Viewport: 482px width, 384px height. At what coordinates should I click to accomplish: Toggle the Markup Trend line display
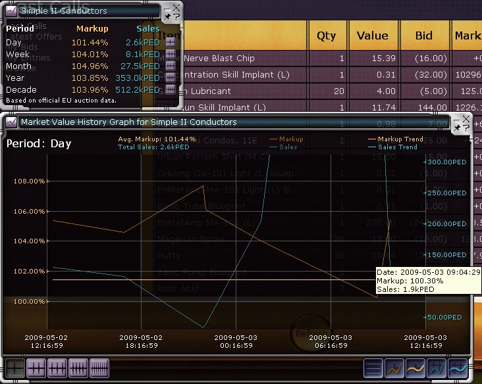tap(415, 368)
